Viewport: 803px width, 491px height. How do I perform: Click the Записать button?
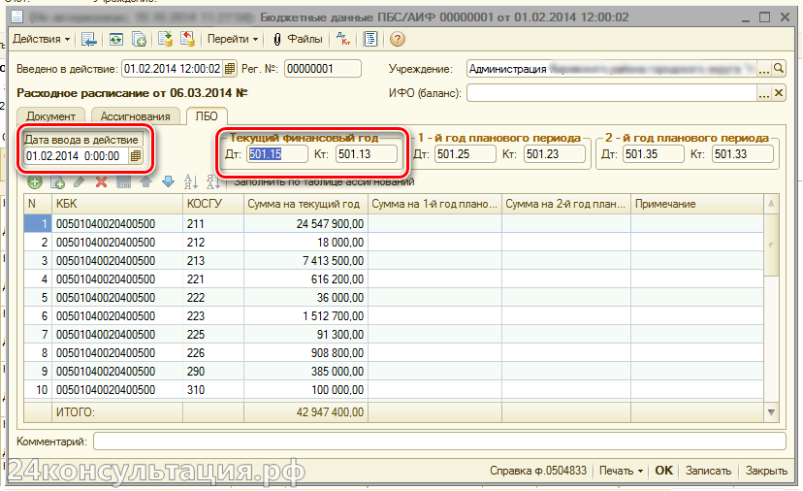[x=708, y=470]
